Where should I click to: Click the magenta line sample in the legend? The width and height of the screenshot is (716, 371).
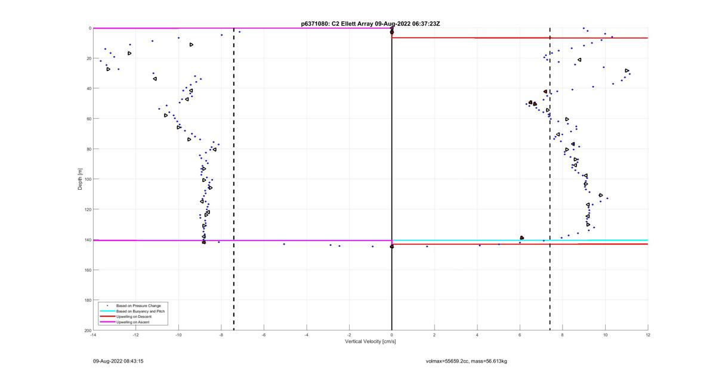click(107, 322)
